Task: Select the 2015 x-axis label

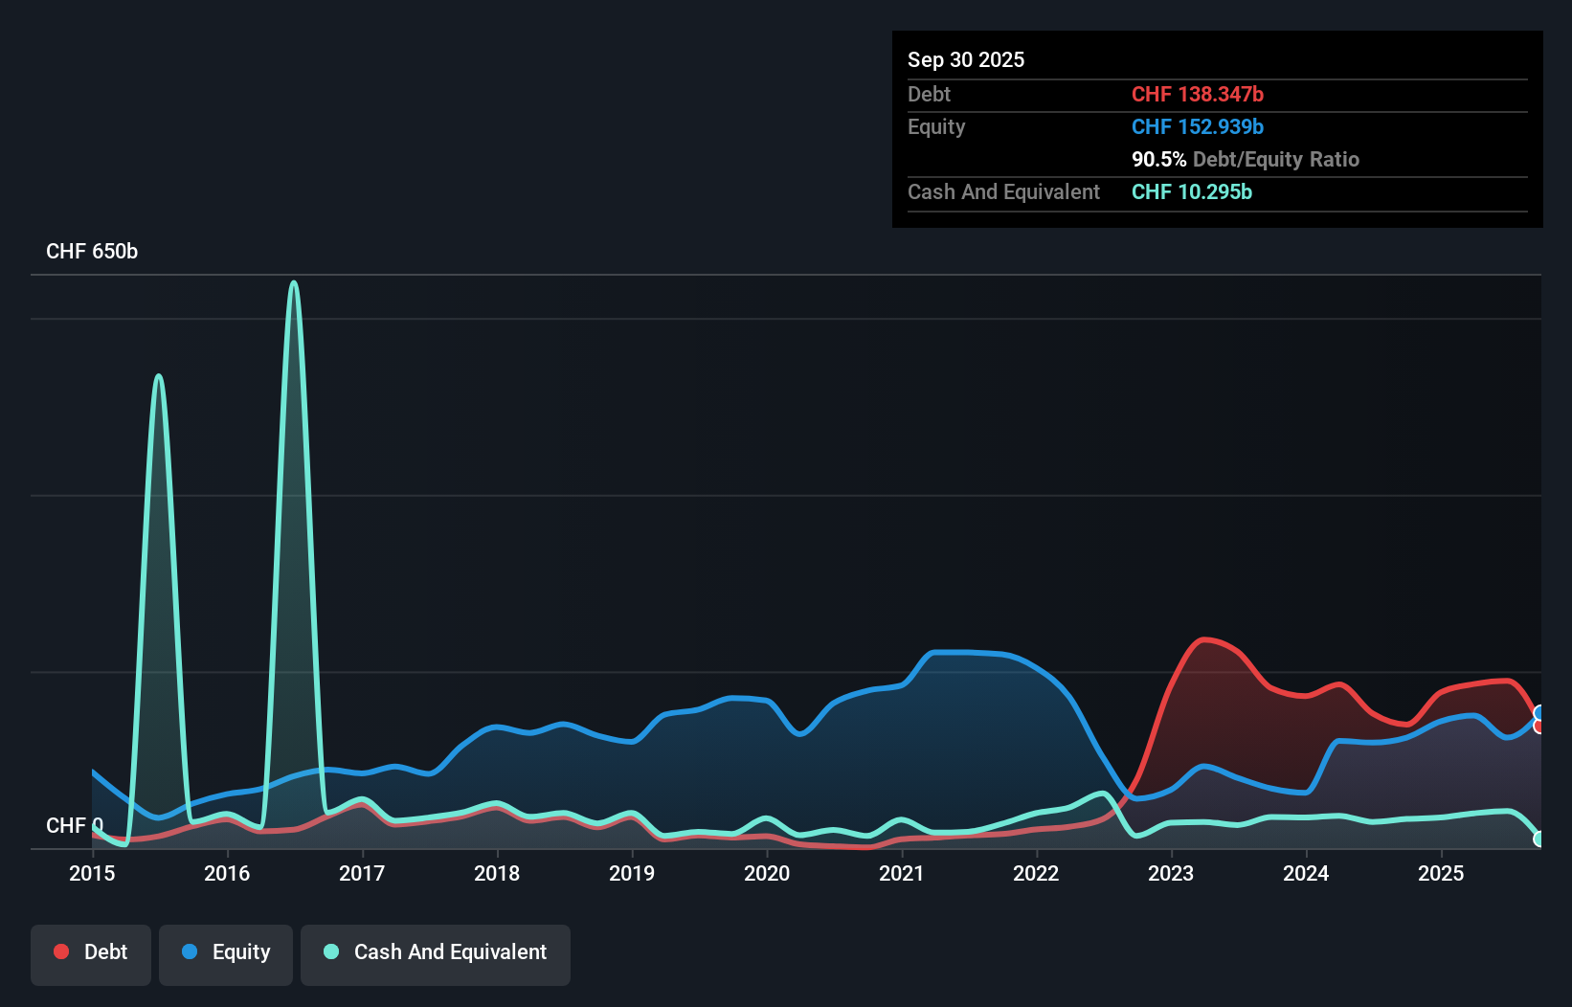Action: pos(92,873)
